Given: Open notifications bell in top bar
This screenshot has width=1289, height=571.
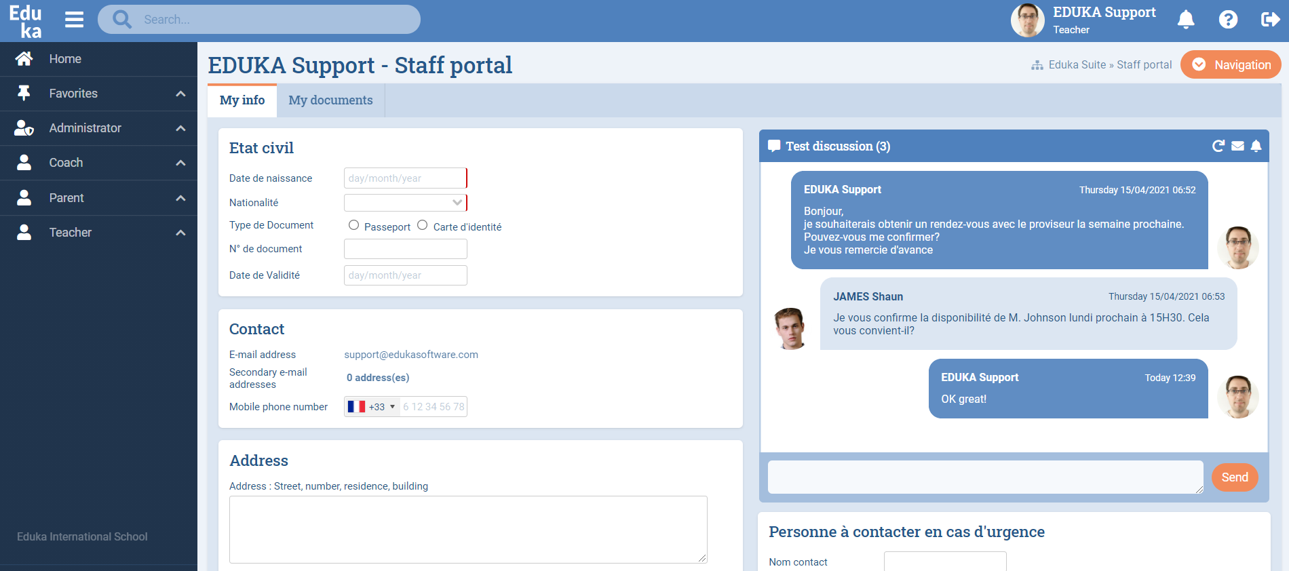Looking at the screenshot, I should coord(1186,20).
